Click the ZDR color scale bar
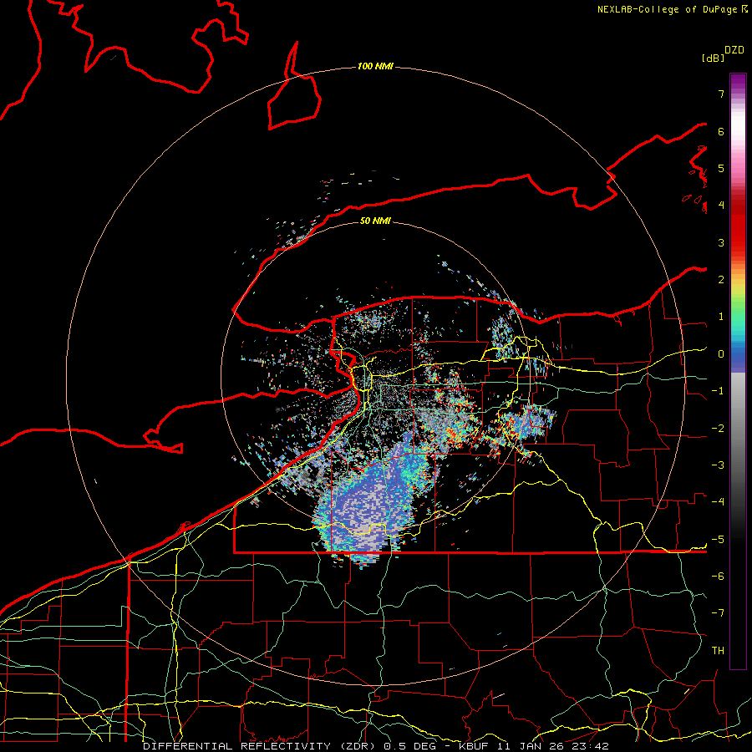 (x=738, y=371)
